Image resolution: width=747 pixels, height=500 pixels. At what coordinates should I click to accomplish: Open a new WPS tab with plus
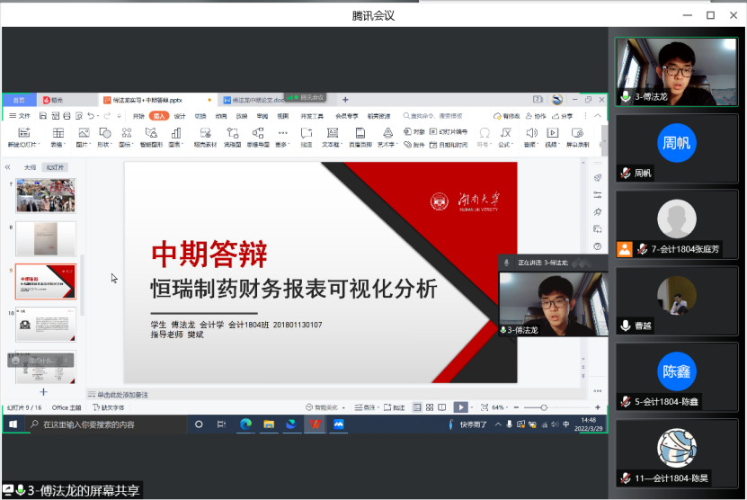[345, 100]
